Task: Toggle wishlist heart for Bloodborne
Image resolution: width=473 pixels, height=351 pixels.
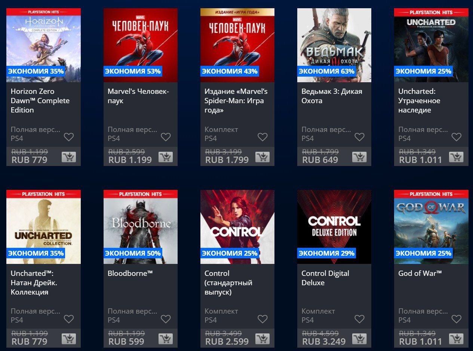Action: point(166,319)
